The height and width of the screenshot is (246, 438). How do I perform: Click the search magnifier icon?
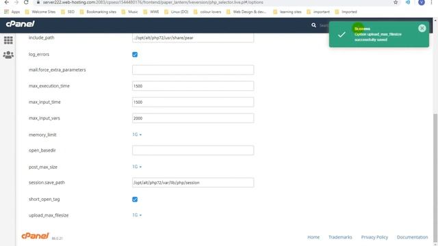313,25
